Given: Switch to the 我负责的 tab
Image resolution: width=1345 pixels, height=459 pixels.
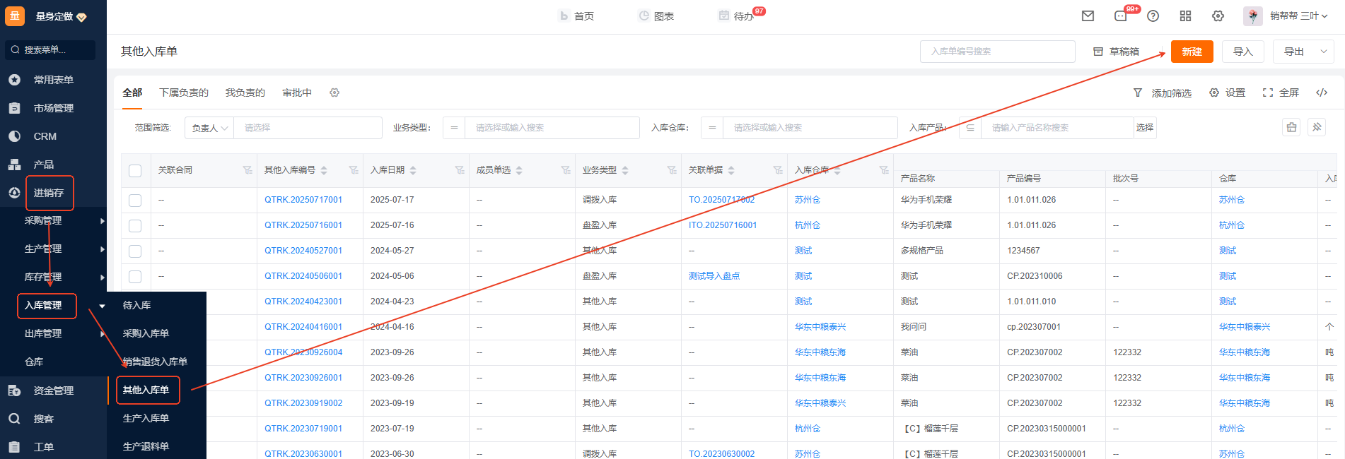Looking at the screenshot, I should click(245, 93).
